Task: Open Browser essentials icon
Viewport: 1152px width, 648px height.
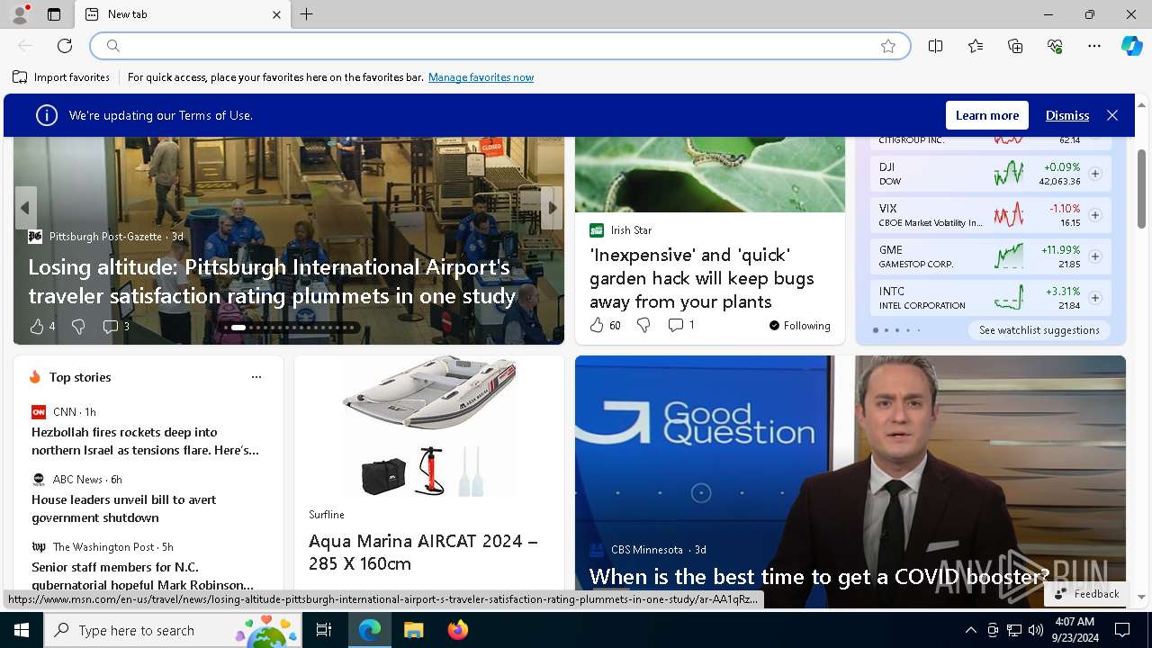Action: [1055, 46]
